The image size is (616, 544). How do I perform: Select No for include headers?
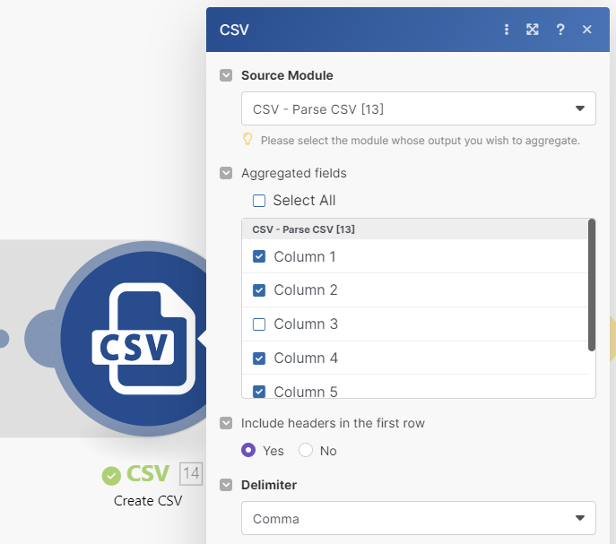tap(306, 451)
